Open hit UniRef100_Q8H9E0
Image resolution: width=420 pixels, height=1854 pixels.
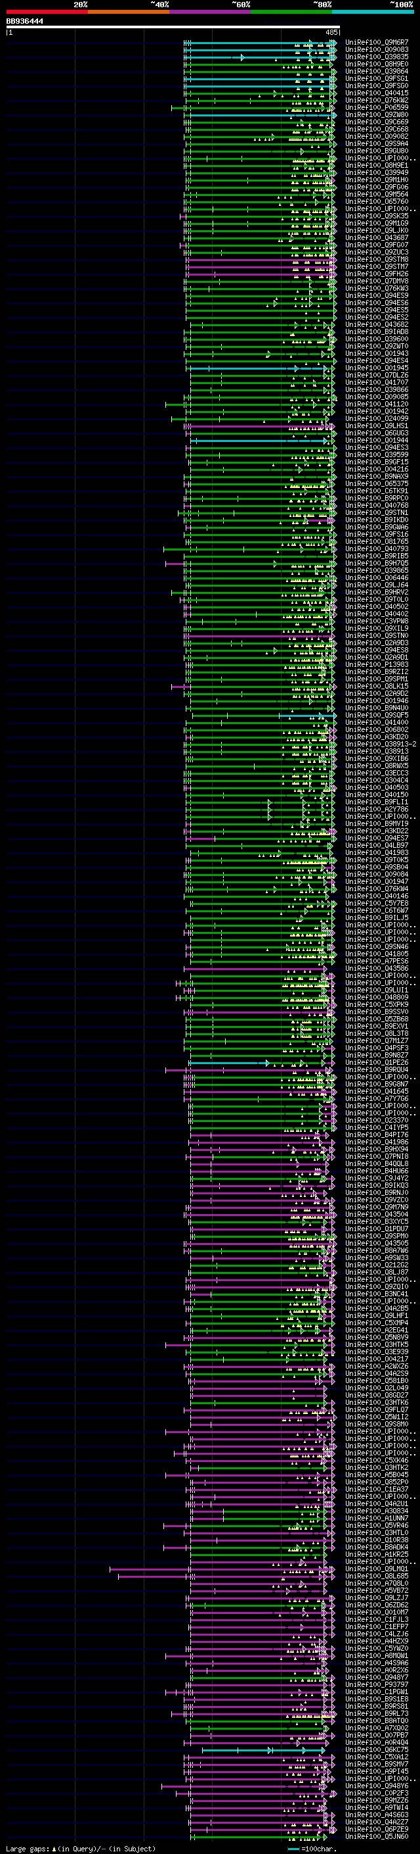point(377,64)
